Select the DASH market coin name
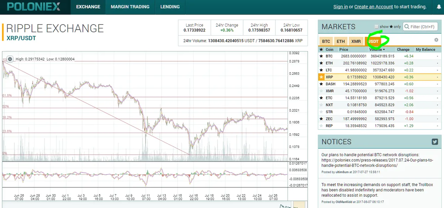The width and height of the screenshot is (444, 208). (x=331, y=84)
